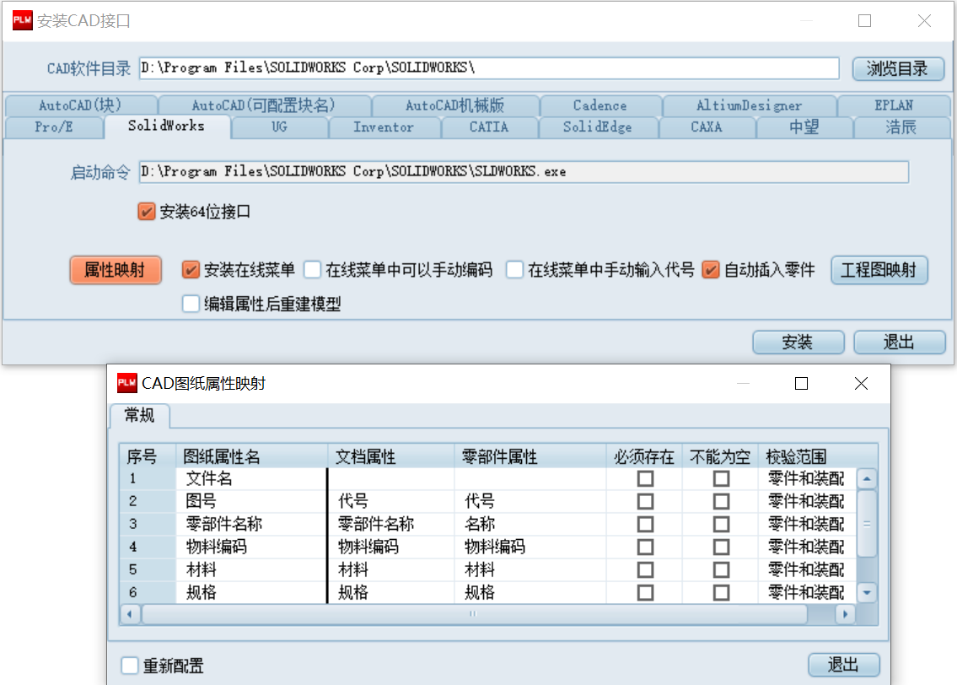Screen dimensions: 957x685
Task: Maximize the CAD图纸属性映射 dialog
Action: click(801, 384)
